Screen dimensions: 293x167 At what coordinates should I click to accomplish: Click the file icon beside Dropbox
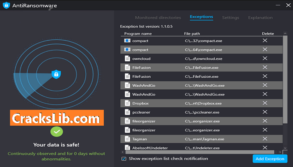(x=127, y=103)
